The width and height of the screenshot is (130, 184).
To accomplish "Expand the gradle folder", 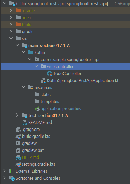I will 11,31.
